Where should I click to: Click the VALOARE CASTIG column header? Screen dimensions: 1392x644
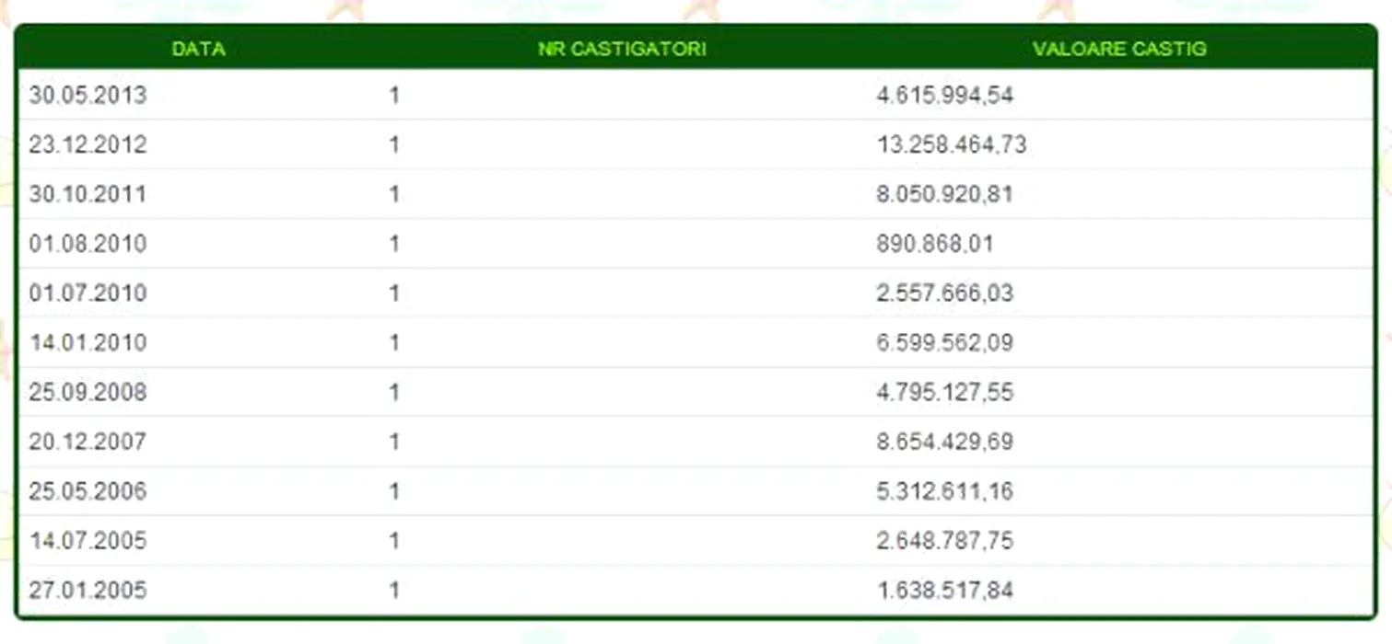coord(1119,49)
